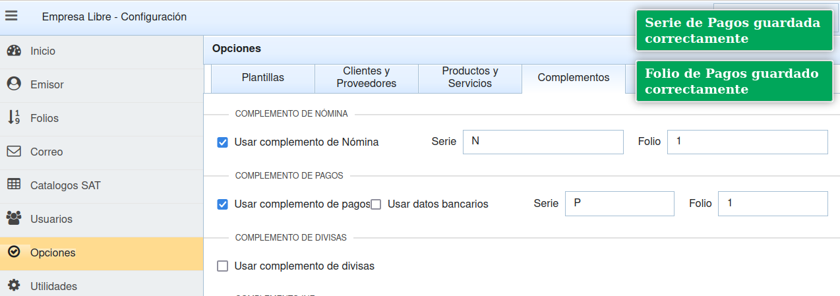The width and height of the screenshot is (840, 296).
Task: Click the Nómina Serie input field
Action: 543,142
